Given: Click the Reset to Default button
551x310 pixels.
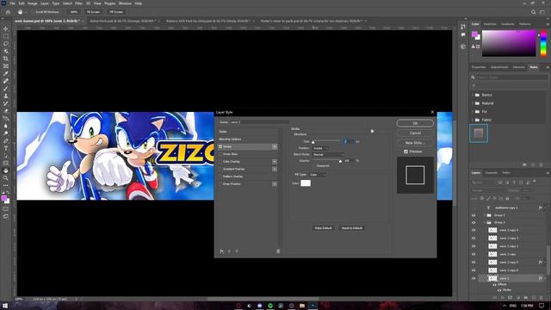Looking at the screenshot, I should tap(352, 228).
